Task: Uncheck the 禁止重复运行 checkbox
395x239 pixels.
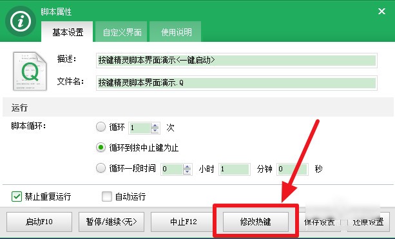Action: (x=17, y=196)
